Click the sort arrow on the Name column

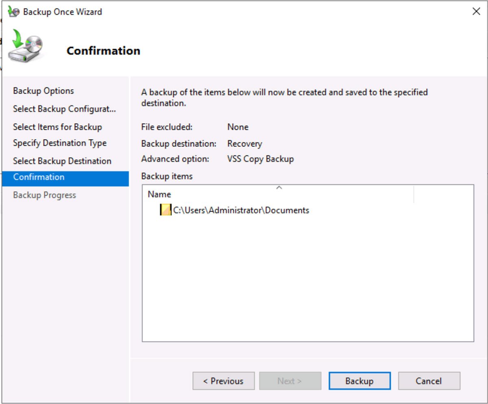279,188
